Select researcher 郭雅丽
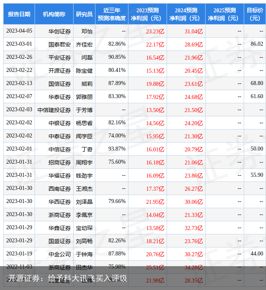The height and width of the screenshot is (290, 266). tap(84, 97)
